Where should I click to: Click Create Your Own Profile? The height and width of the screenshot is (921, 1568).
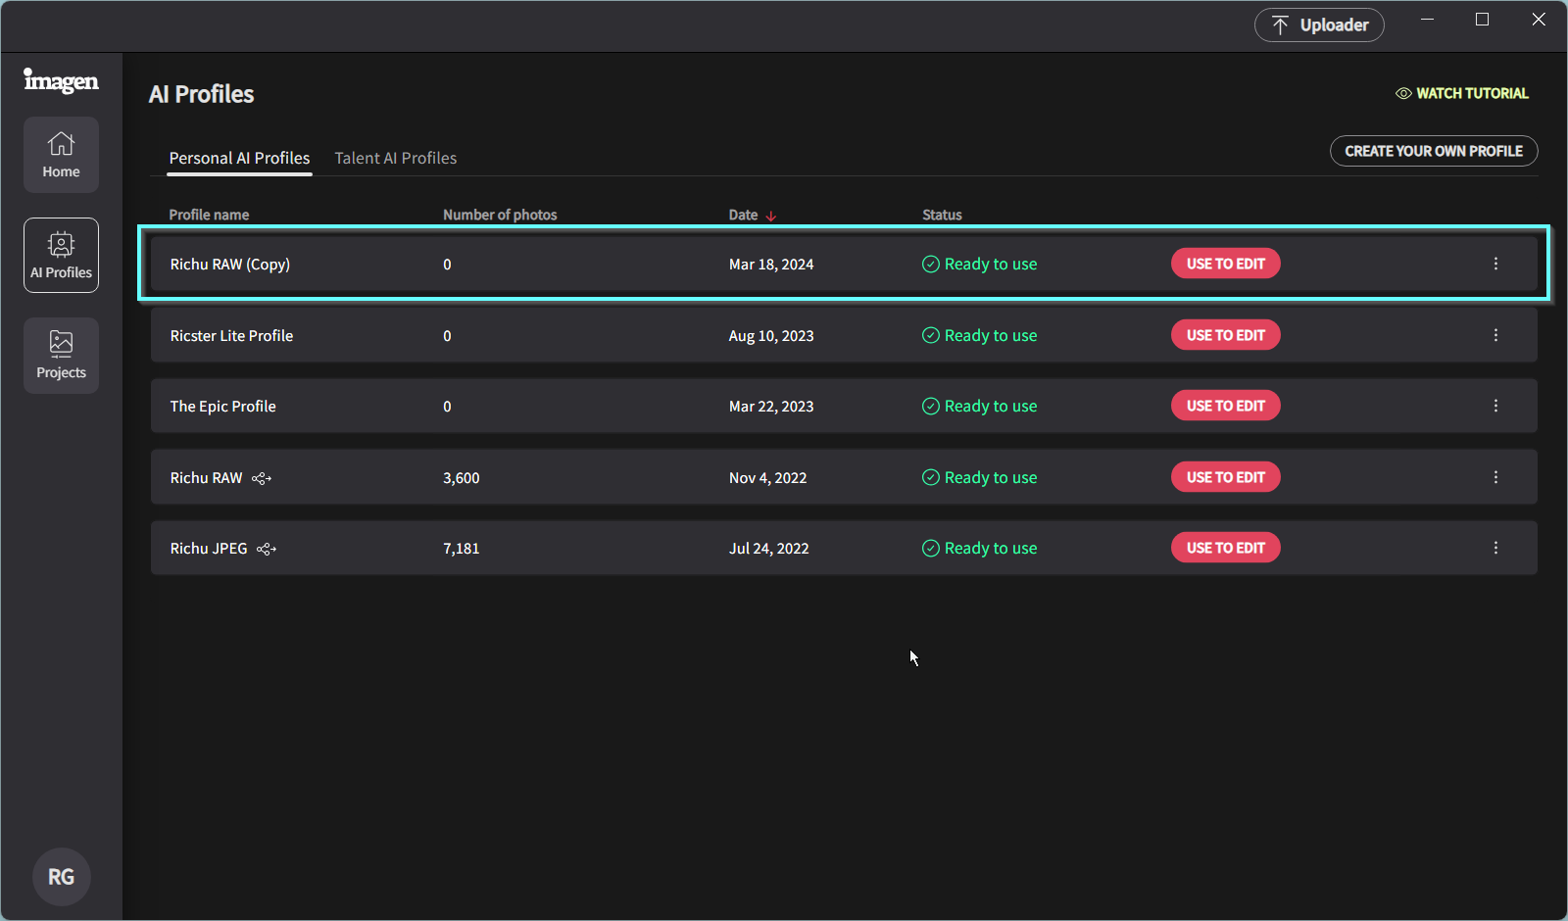pyautogui.click(x=1434, y=151)
